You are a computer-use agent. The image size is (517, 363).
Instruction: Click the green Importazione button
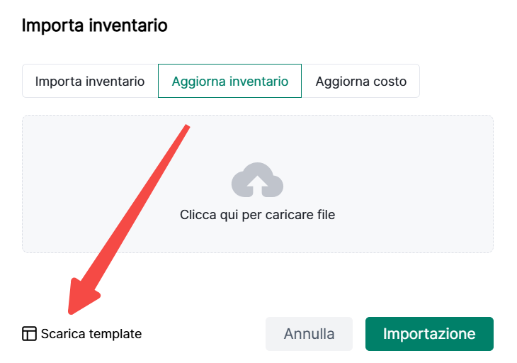click(428, 334)
